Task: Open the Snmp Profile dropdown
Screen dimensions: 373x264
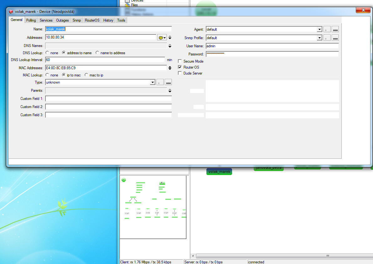Action: pyautogui.click(x=319, y=38)
